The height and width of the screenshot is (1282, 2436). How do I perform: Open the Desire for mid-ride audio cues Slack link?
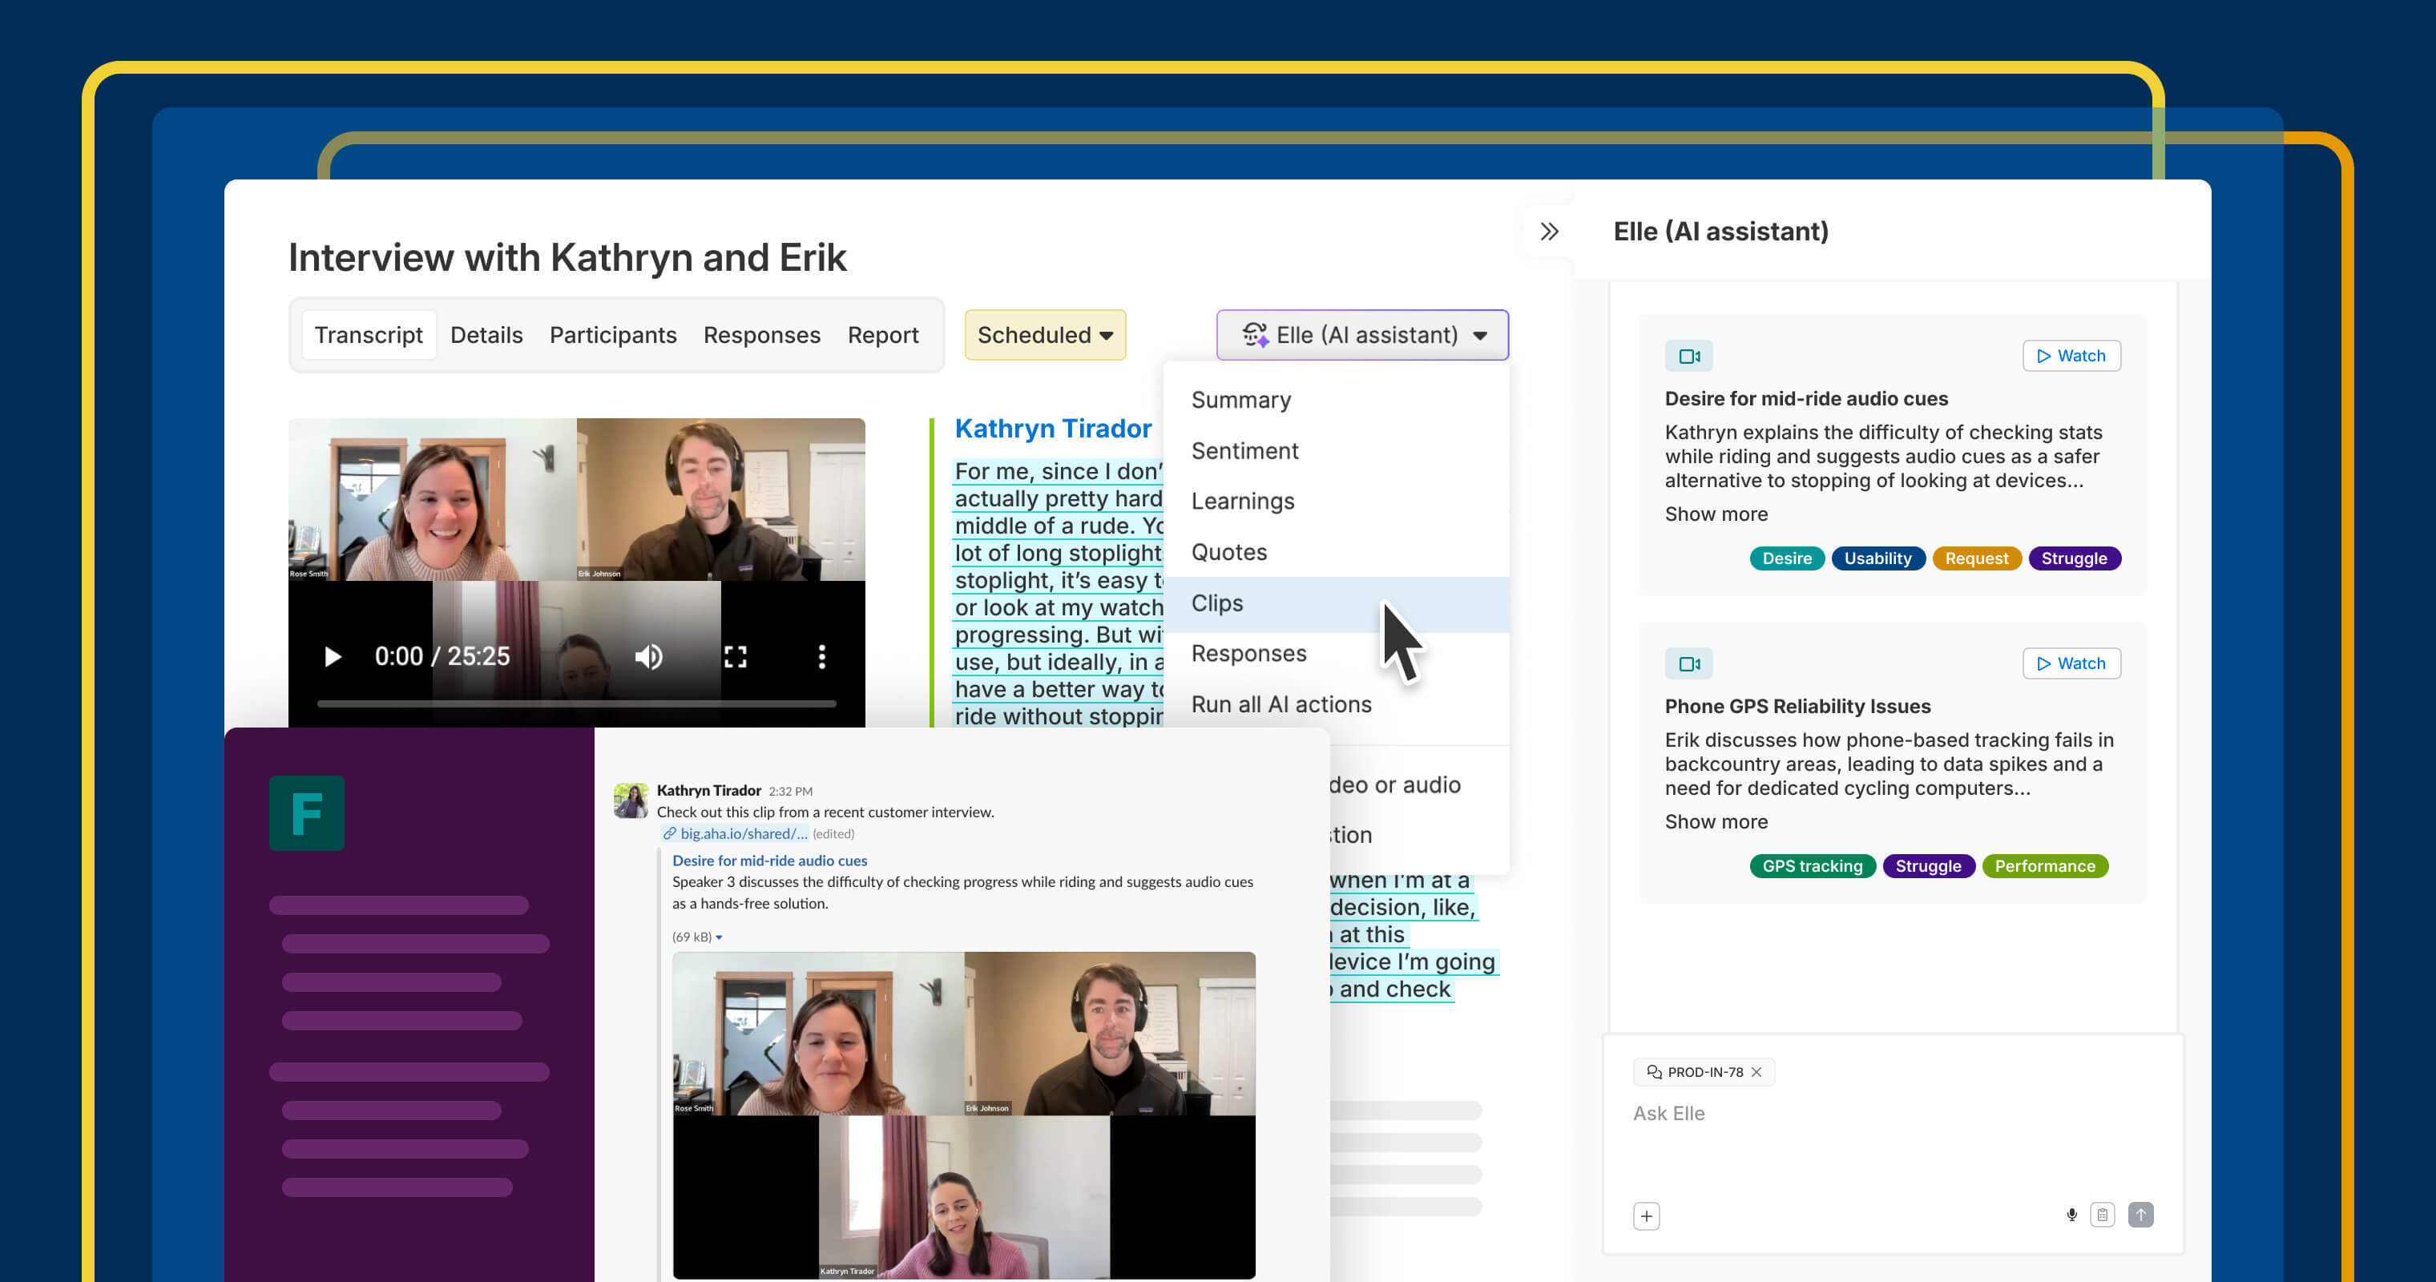tap(770, 861)
